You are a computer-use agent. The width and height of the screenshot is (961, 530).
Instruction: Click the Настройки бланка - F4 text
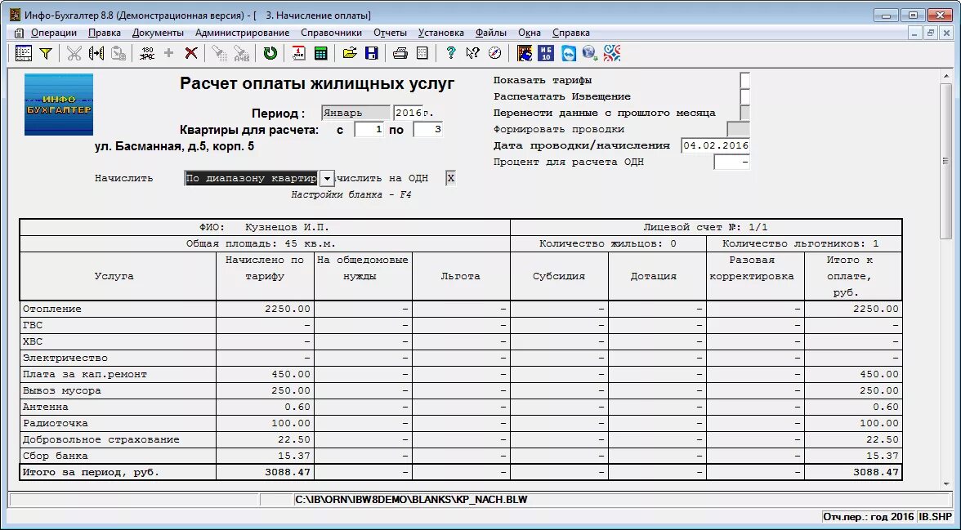tap(351, 195)
